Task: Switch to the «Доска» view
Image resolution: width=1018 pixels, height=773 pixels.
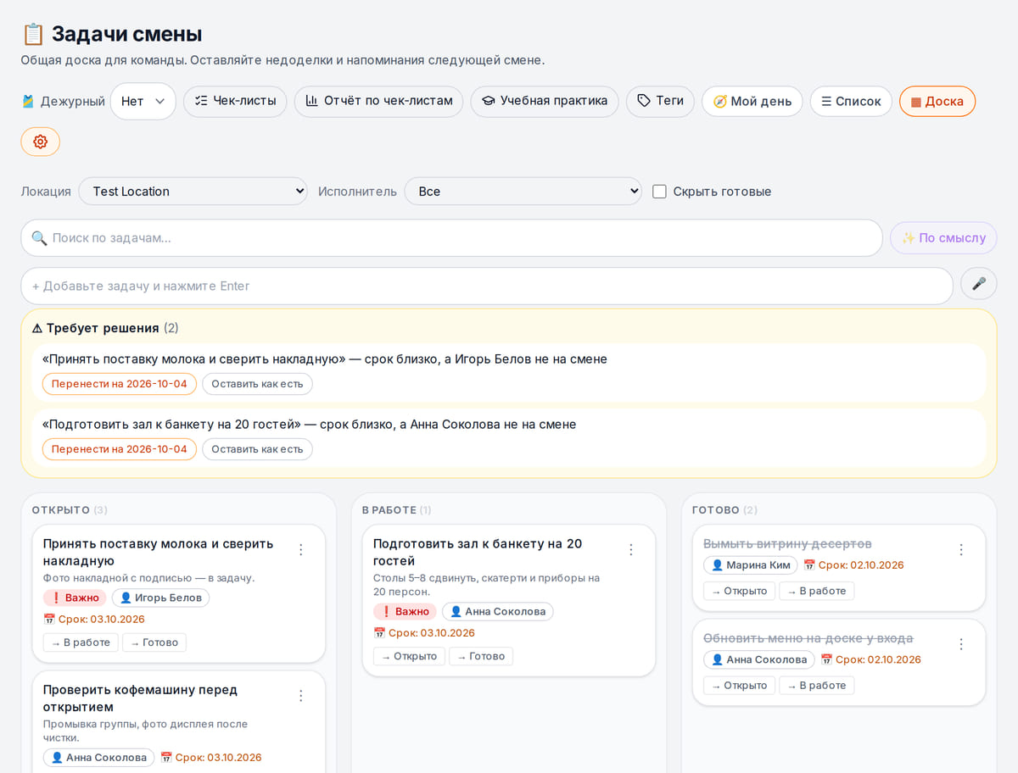Action: pos(937,101)
